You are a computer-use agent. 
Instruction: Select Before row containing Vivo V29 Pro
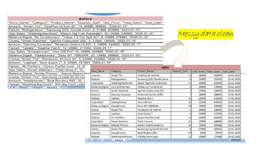point(85,52)
